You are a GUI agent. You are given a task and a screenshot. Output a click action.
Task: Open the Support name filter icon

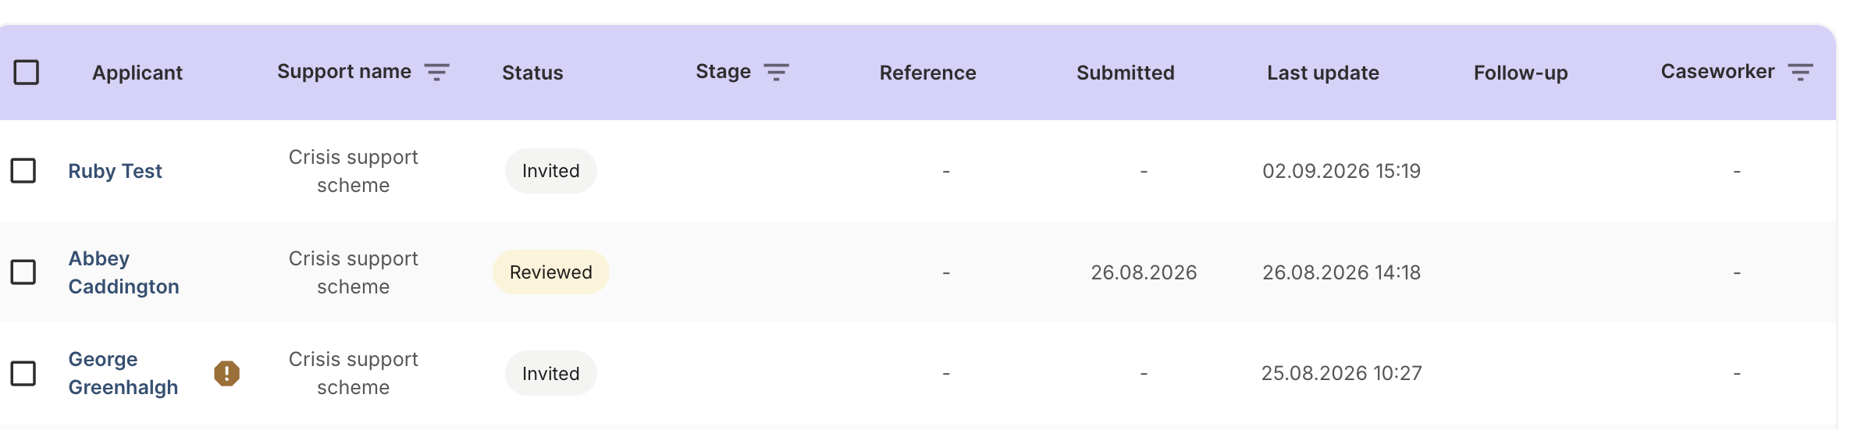(436, 72)
